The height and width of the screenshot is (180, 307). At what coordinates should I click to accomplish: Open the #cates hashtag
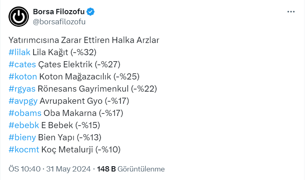pyautogui.click(x=22, y=64)
